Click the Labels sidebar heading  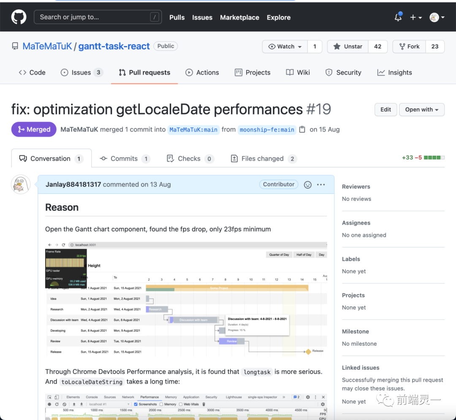[x=351, y=259]
